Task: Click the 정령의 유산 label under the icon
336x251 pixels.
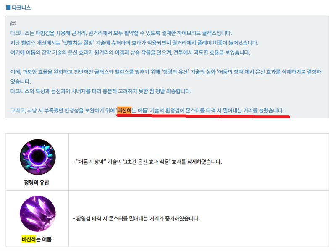Action: pos(37,183)
